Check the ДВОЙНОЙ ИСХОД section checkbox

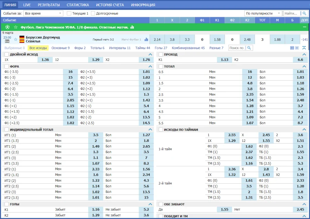point(7,55)
